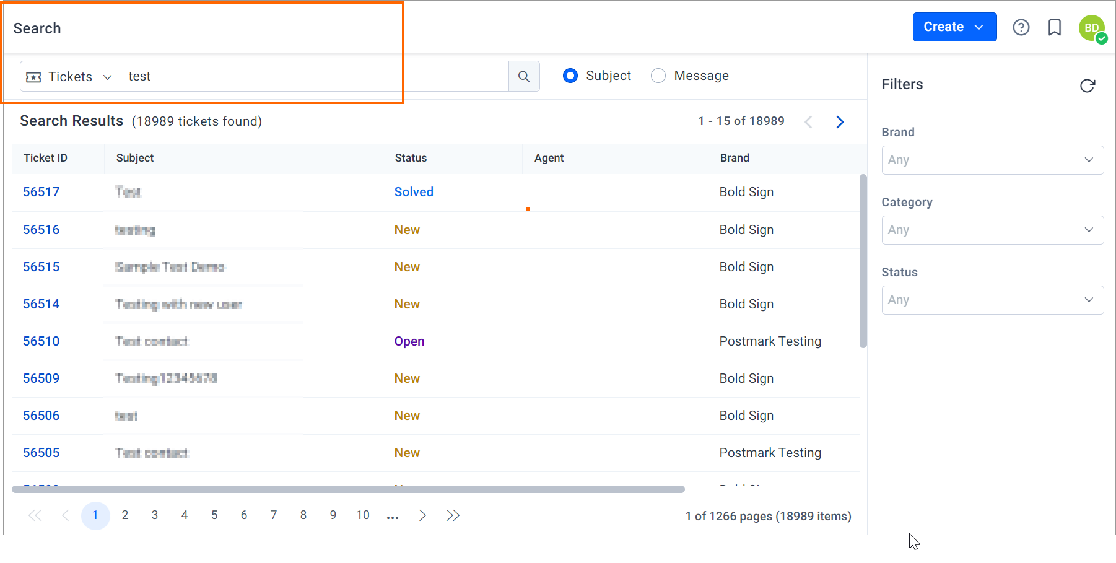Click the vertical scrollbar of results table
This screenshot has width=1116, height=563.
pyautogui.click(x=863, y=261)
